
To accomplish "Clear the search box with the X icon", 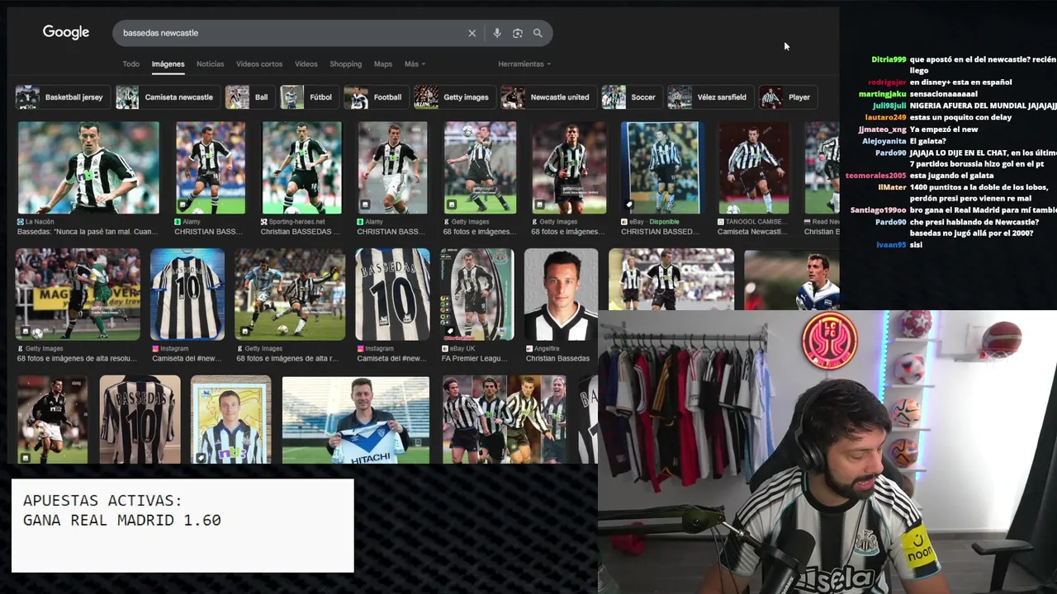I will click(472, 33).
